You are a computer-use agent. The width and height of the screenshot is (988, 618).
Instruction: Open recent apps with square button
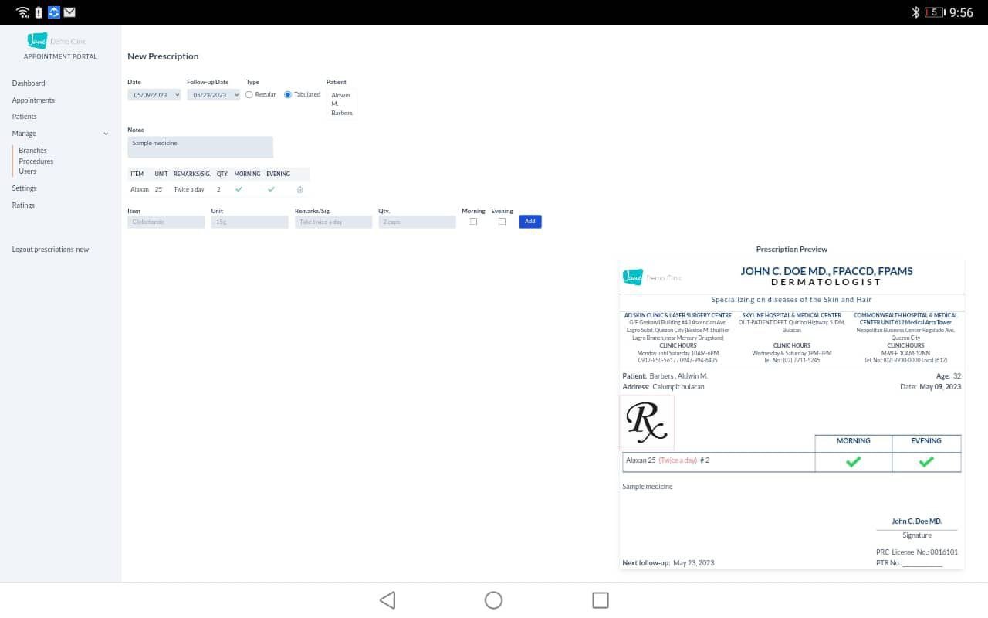(x=600, y=600)
